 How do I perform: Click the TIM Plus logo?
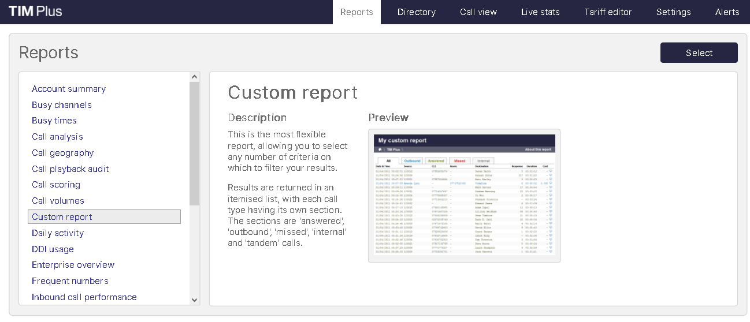tap(35, 12)
